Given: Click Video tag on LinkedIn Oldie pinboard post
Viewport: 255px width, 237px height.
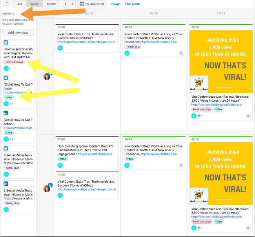Looking at the screenshot, I should [x=9, y=133].
